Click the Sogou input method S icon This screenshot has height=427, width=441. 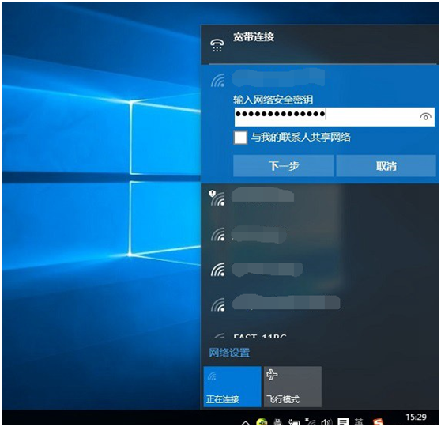coord(378,422)
